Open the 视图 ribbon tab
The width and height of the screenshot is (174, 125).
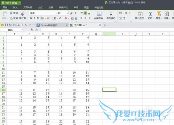pyautogui.click(x=86, y=7)
